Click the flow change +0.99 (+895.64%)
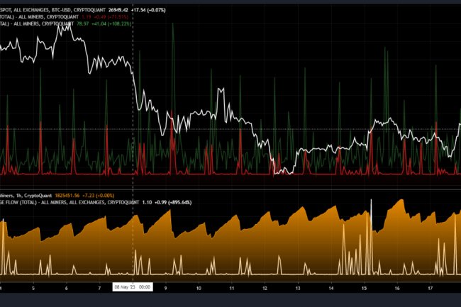 coord(173,202)
